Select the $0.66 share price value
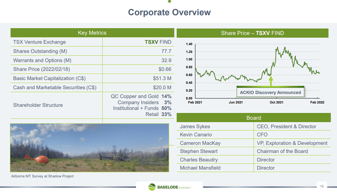The width and height of the screenshot is (337, 192). point(165,69)
